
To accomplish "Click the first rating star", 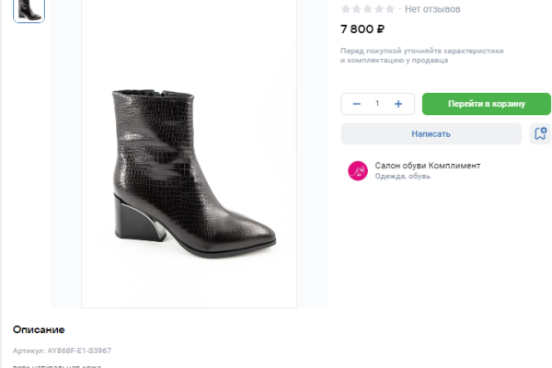I will [346, 9].
